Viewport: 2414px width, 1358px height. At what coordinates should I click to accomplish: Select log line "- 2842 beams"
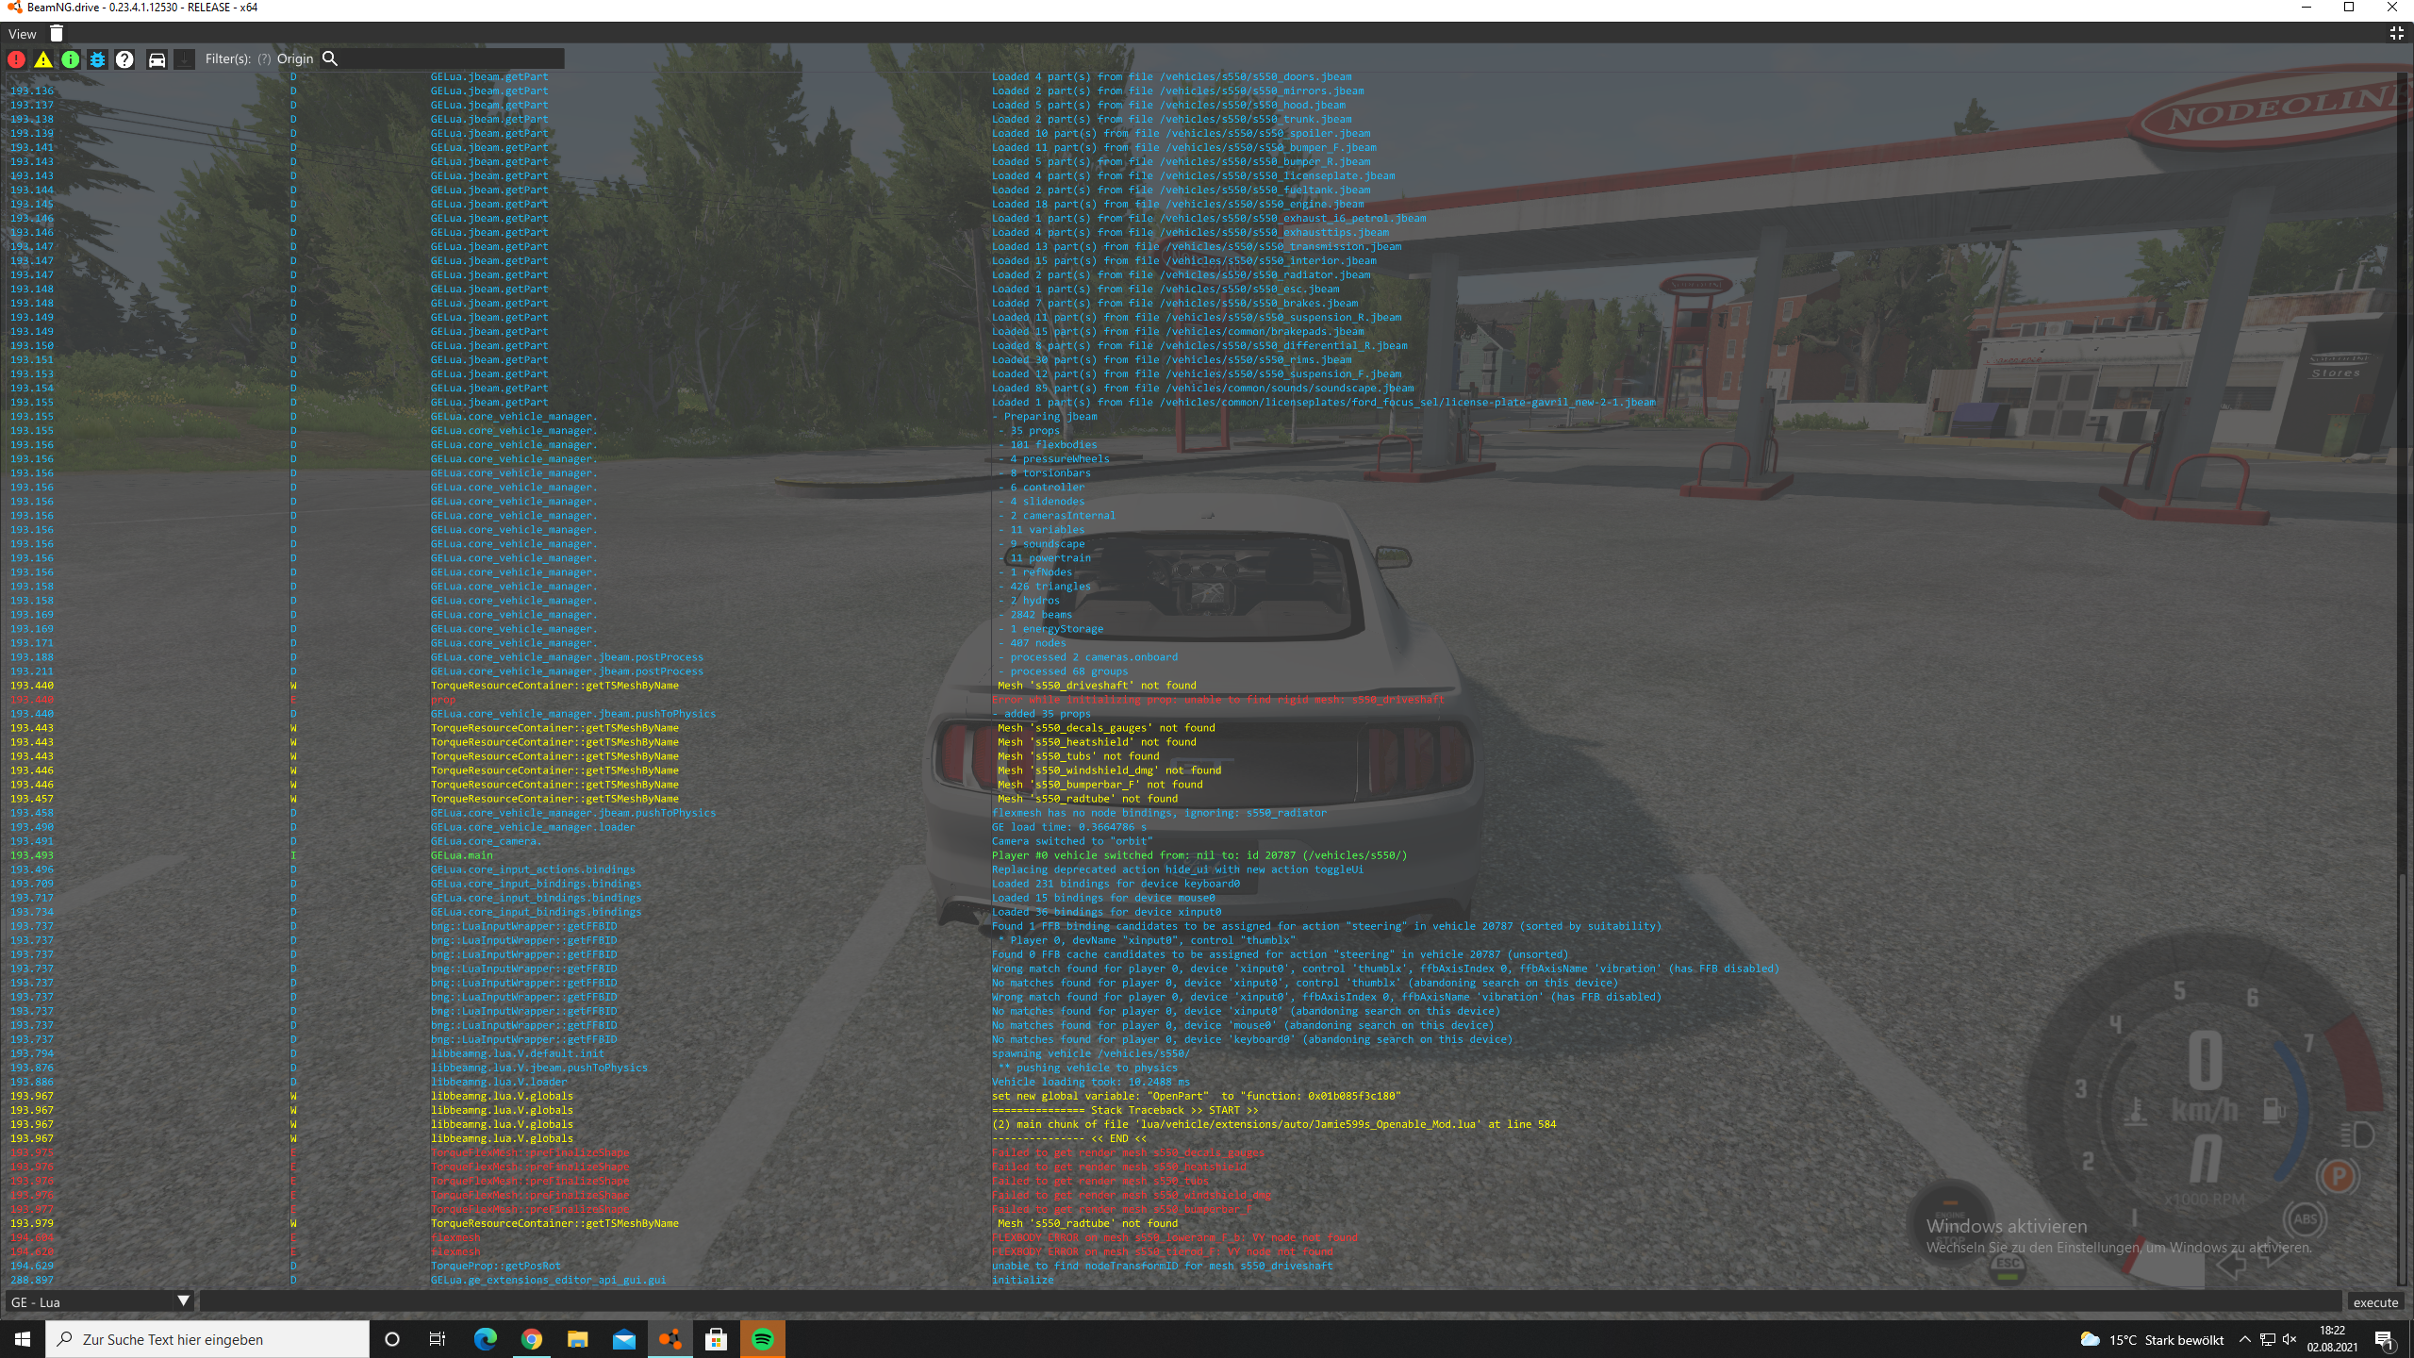click(1035, 615)
